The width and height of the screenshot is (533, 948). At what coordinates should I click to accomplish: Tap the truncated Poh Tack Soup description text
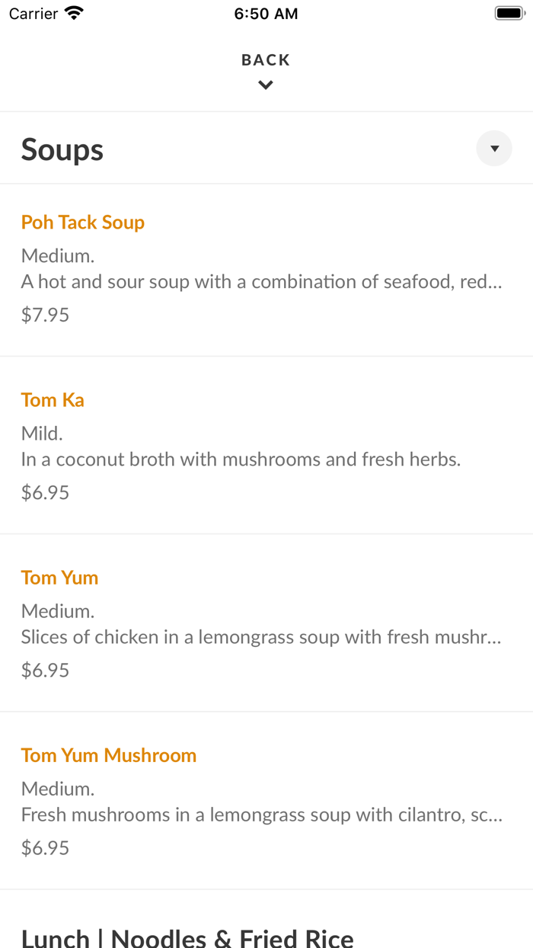pos(261,281)
